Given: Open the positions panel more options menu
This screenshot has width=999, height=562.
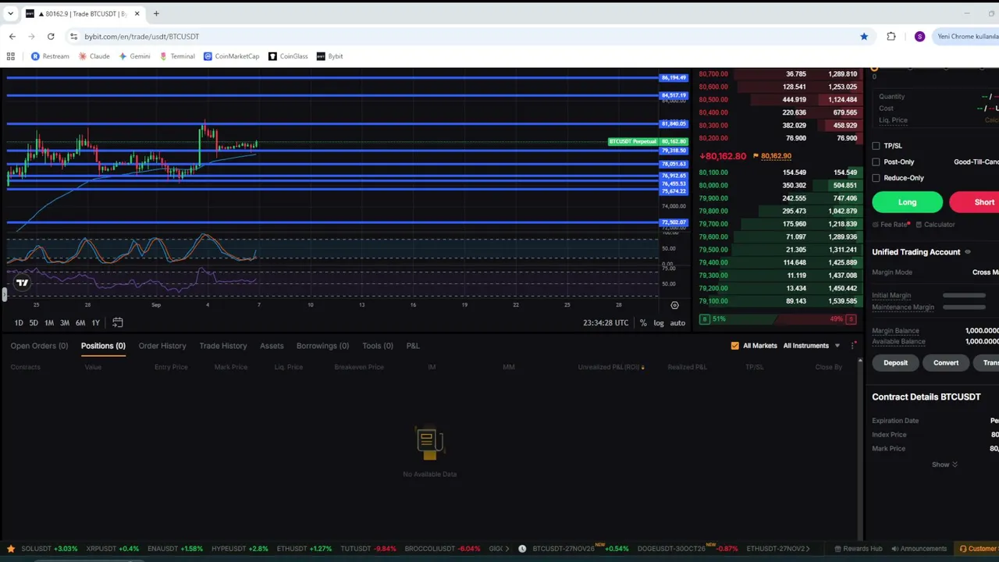Looking at the screenshot, I should click(854, 345).
